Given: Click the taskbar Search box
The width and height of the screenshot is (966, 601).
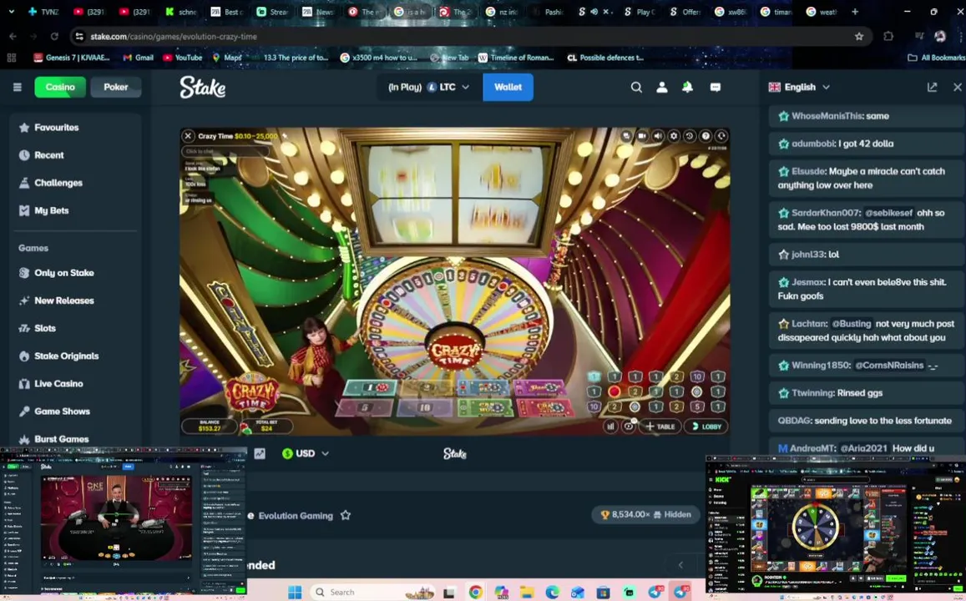Looking at the screenshot, I should [372, 592].
